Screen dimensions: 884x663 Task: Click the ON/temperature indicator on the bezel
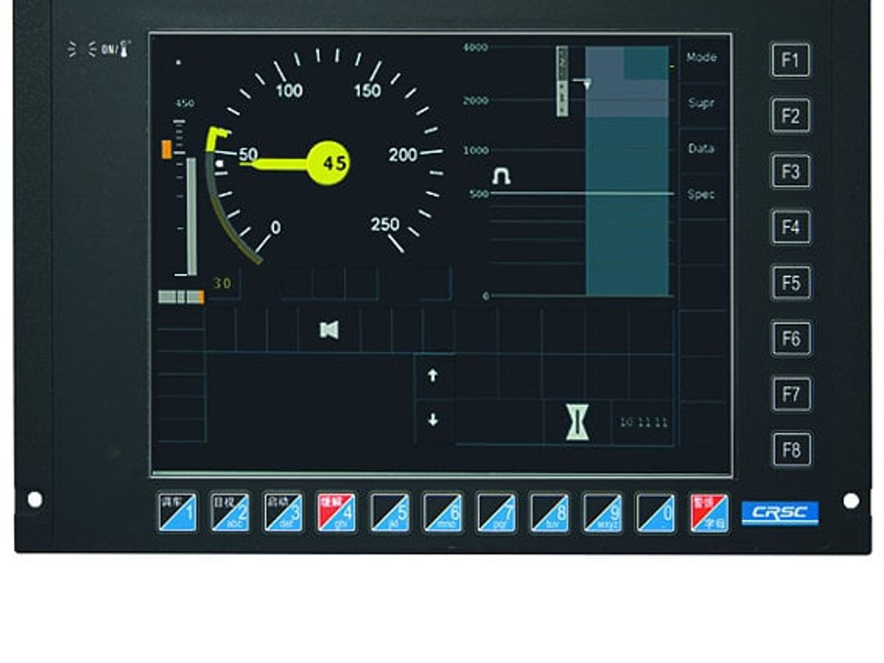pyautogui.click(x=116, y=49)
